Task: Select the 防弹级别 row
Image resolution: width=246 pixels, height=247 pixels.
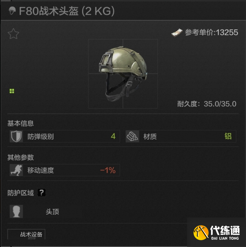Action: [65, 136]
